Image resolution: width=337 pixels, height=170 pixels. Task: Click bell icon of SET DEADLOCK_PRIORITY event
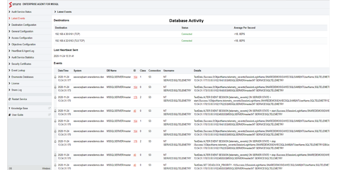coord(55,165)
